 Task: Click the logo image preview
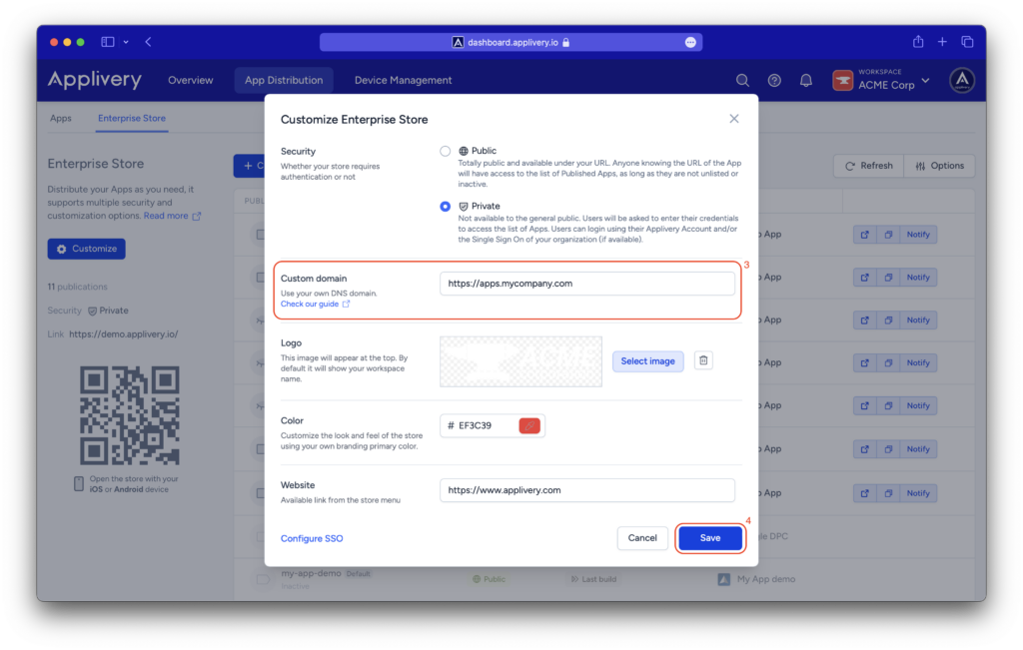tap(520, 361)
